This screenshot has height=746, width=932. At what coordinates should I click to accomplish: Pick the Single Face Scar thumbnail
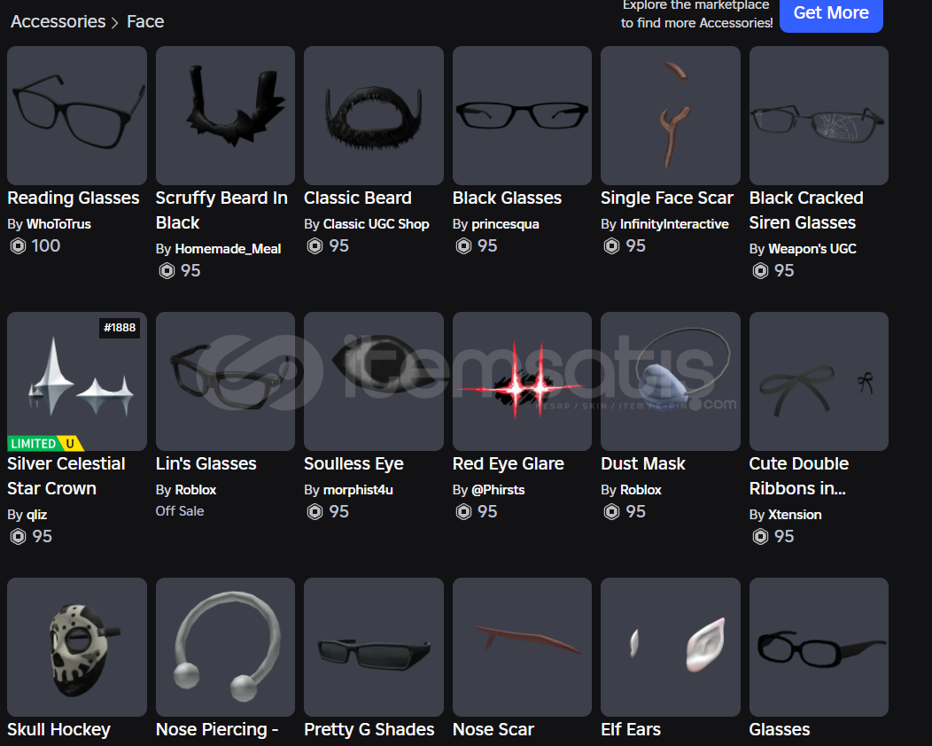(x=671, y=115)
